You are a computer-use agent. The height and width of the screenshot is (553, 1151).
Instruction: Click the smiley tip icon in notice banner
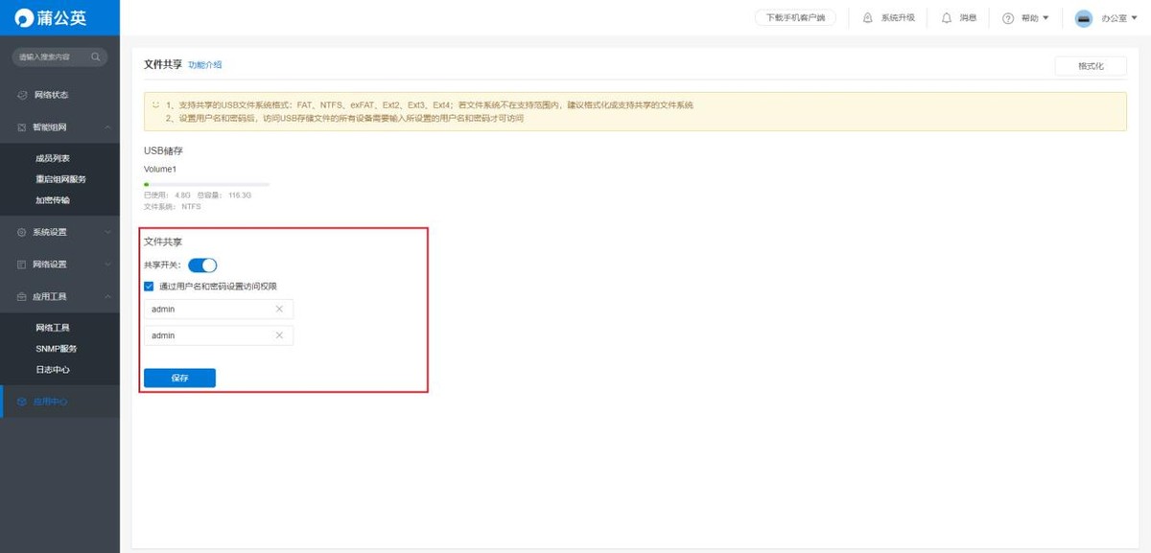click(155, 104)
